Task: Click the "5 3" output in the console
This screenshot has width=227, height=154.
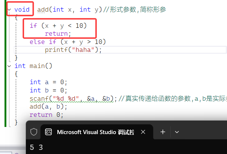Action: (x=36, y=148)
